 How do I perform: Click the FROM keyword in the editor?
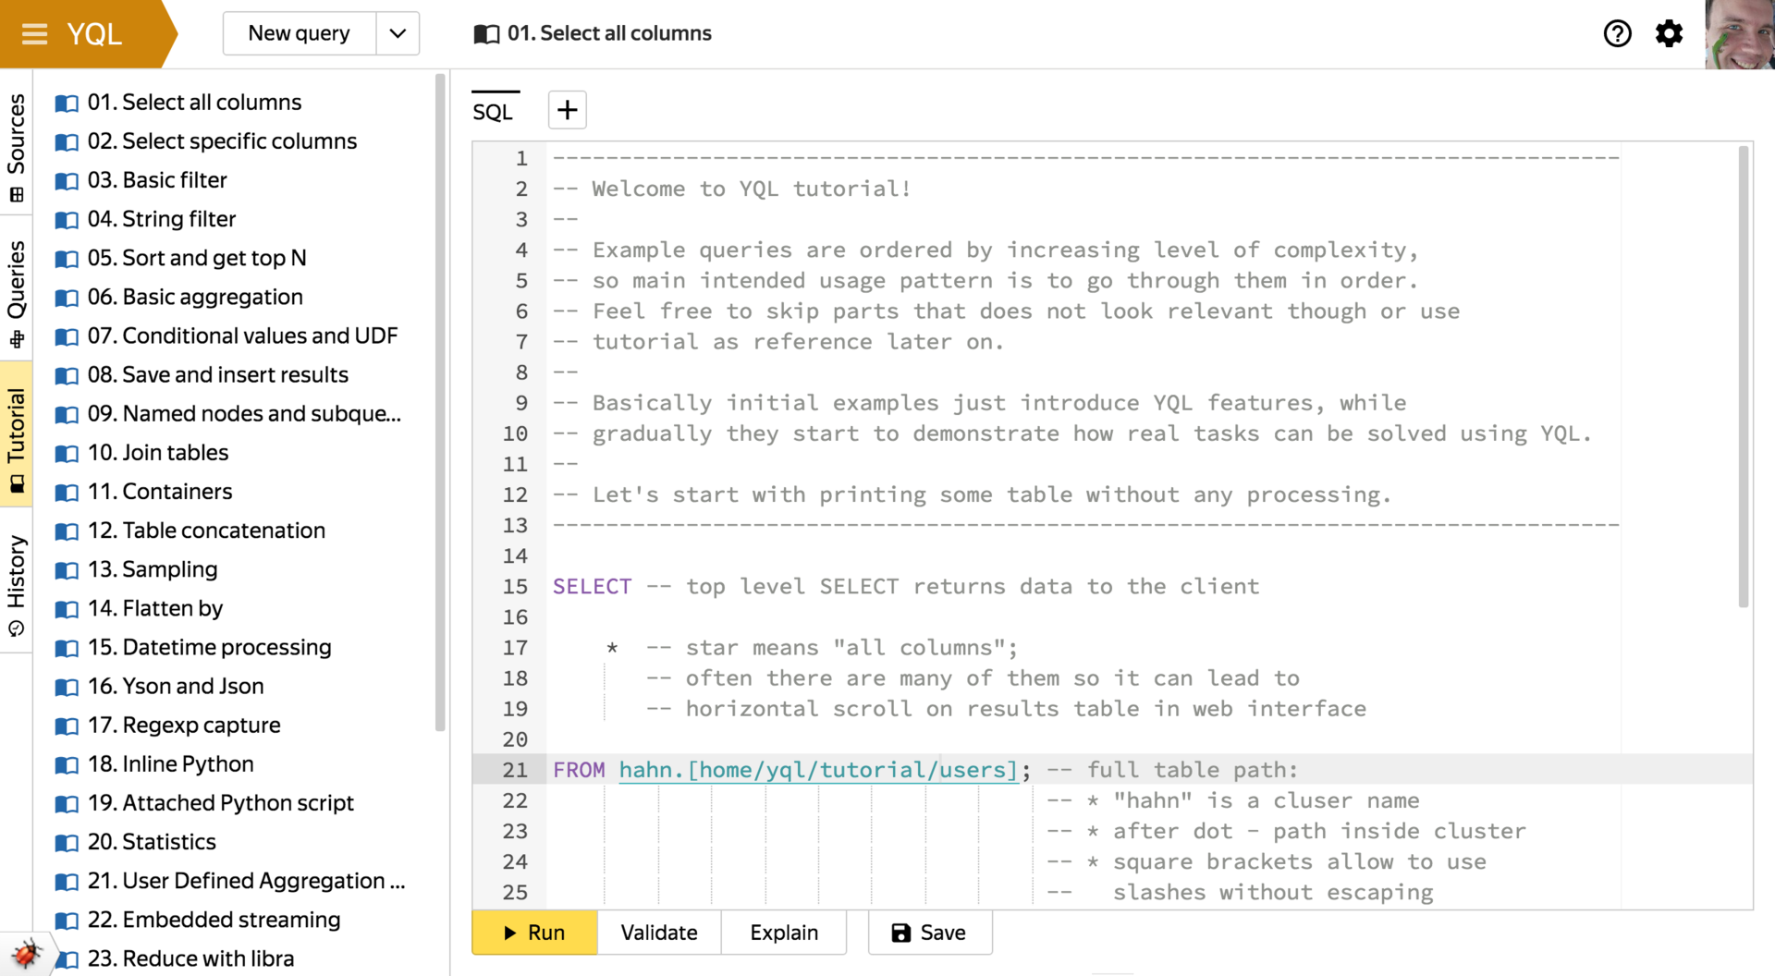click(579, 770)
